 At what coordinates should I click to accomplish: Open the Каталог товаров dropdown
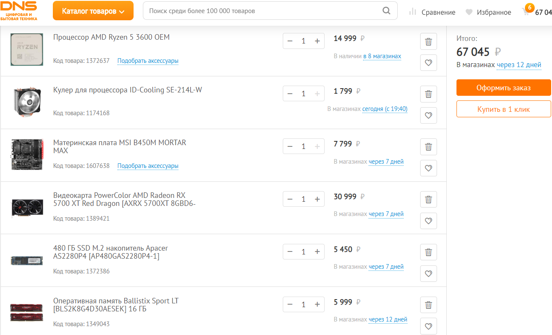(x=93, y=11)
